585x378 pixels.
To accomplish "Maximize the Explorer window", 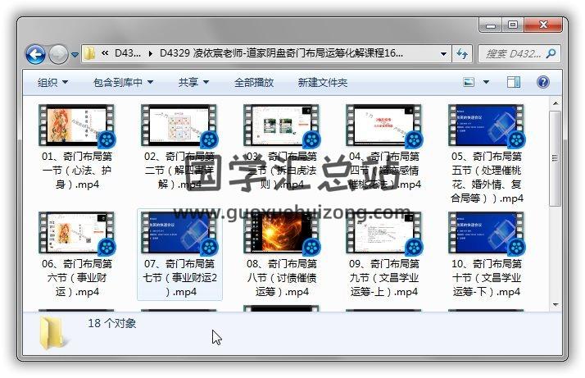I will click(x=513, y=25).
